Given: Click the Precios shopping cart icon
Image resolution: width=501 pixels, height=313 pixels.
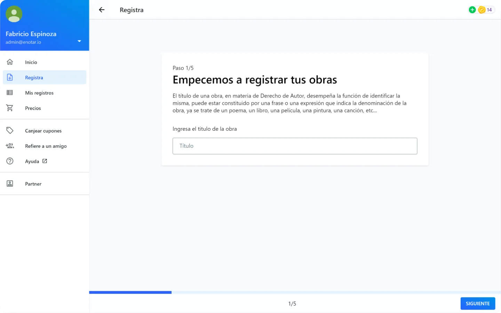Looking at the screenshot, I should click(10, 108).
